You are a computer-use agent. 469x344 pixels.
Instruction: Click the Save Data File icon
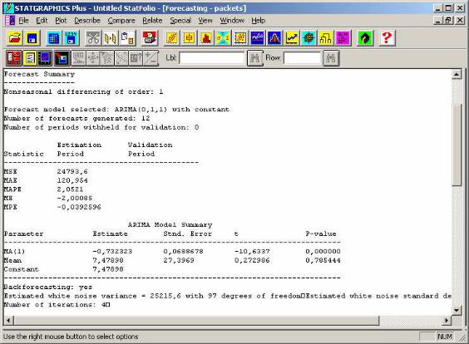pyautogui.click(x=71, y=38)
